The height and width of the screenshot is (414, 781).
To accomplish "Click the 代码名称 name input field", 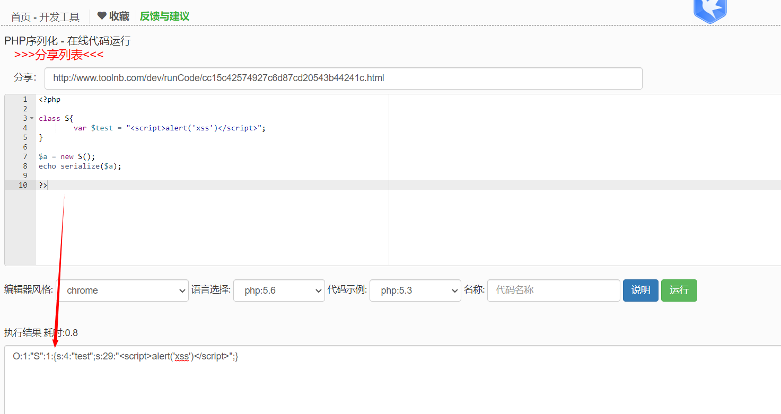I will tap(554, 290).
